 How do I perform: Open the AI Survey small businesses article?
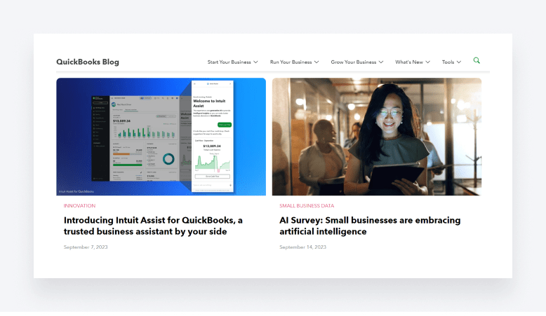[369, 226]
